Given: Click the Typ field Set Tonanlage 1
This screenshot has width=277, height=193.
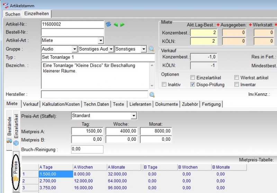Looking at the screenshot, I should pos(98,57).
